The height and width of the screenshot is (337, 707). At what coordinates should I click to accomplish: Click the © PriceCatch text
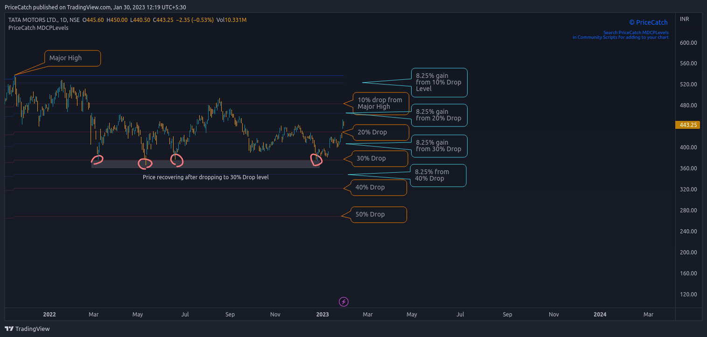tap(648, 22)
